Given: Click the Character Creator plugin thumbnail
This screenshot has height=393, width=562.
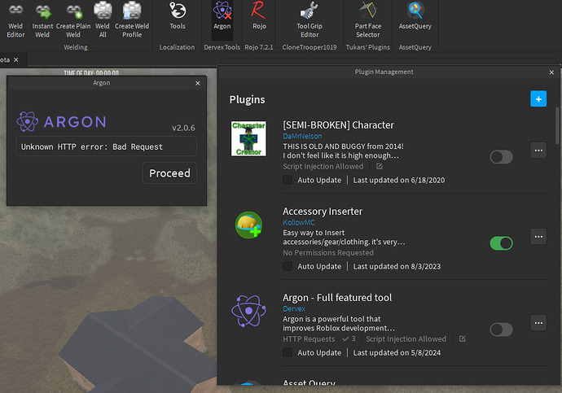Looking at the screenshot, I should pyautogui.click(x=248, y=138).
